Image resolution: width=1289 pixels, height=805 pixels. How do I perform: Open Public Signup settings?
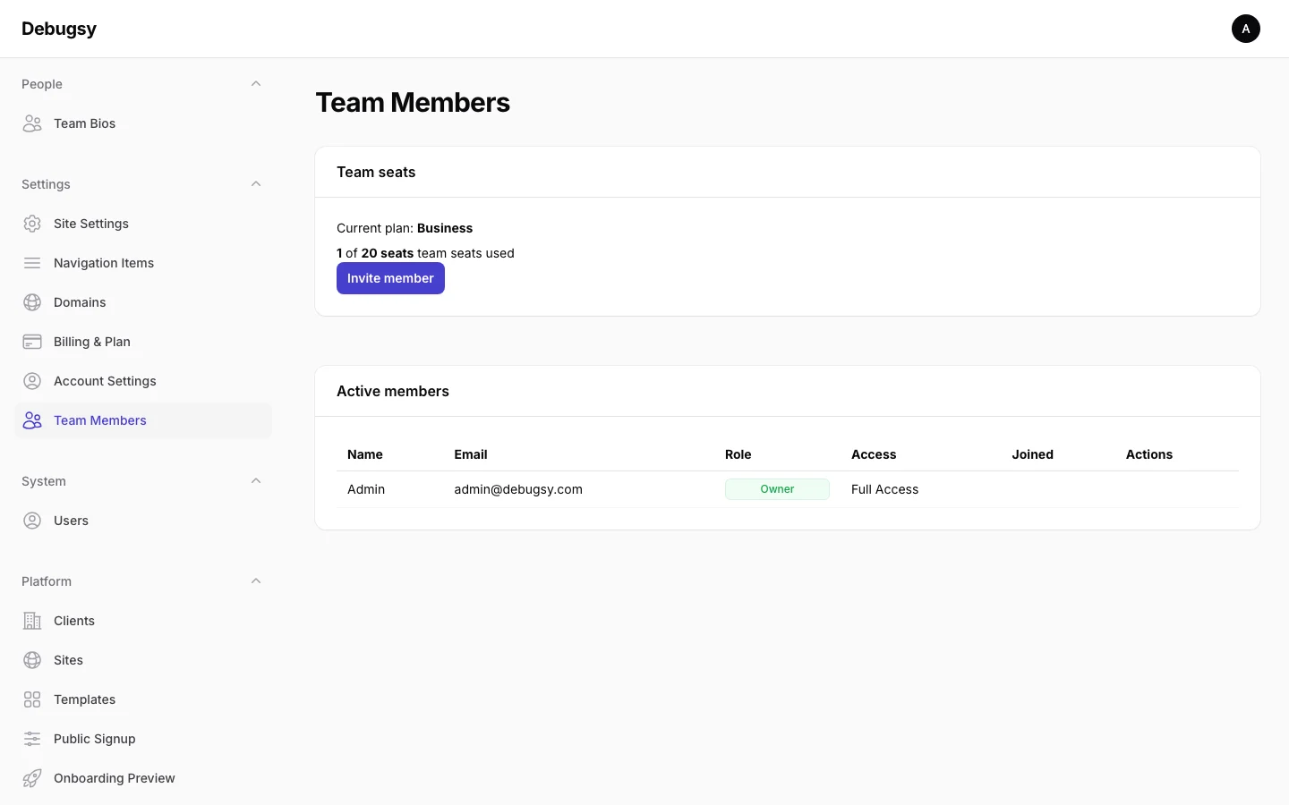pos(143,739)
